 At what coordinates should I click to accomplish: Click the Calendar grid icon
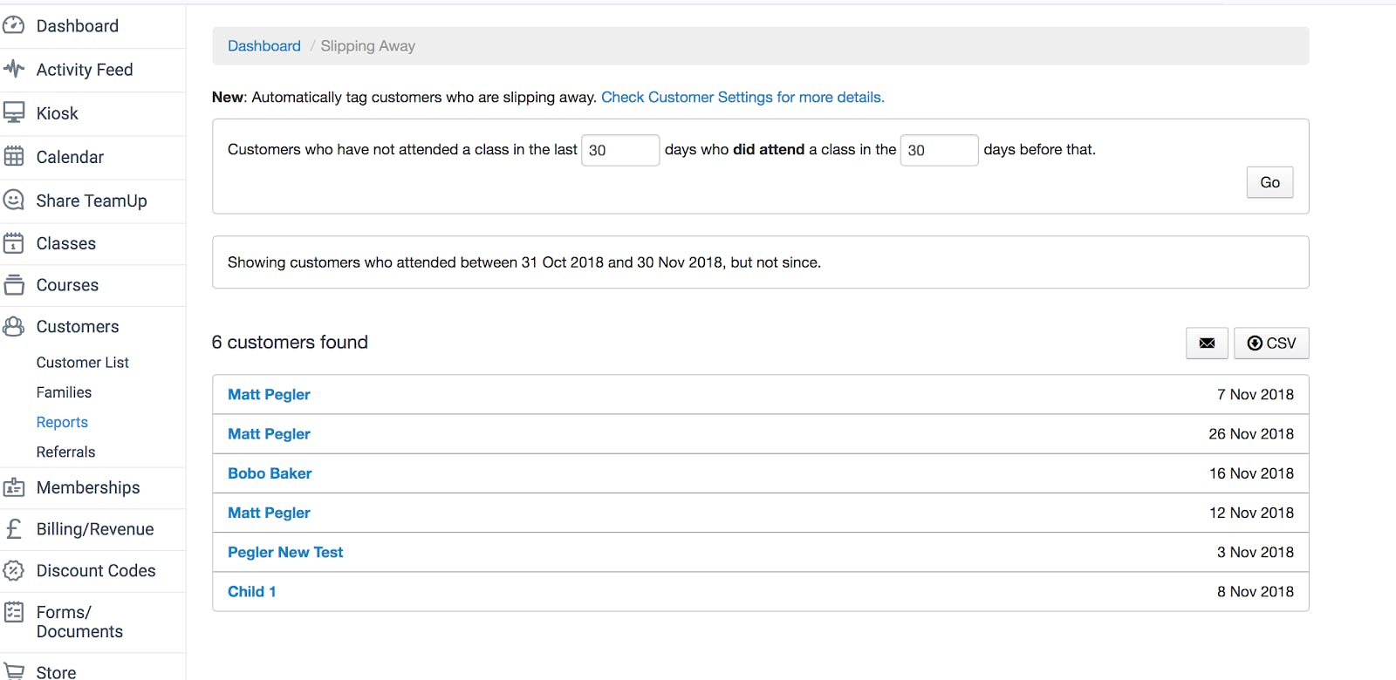click(x=14, y=157)
